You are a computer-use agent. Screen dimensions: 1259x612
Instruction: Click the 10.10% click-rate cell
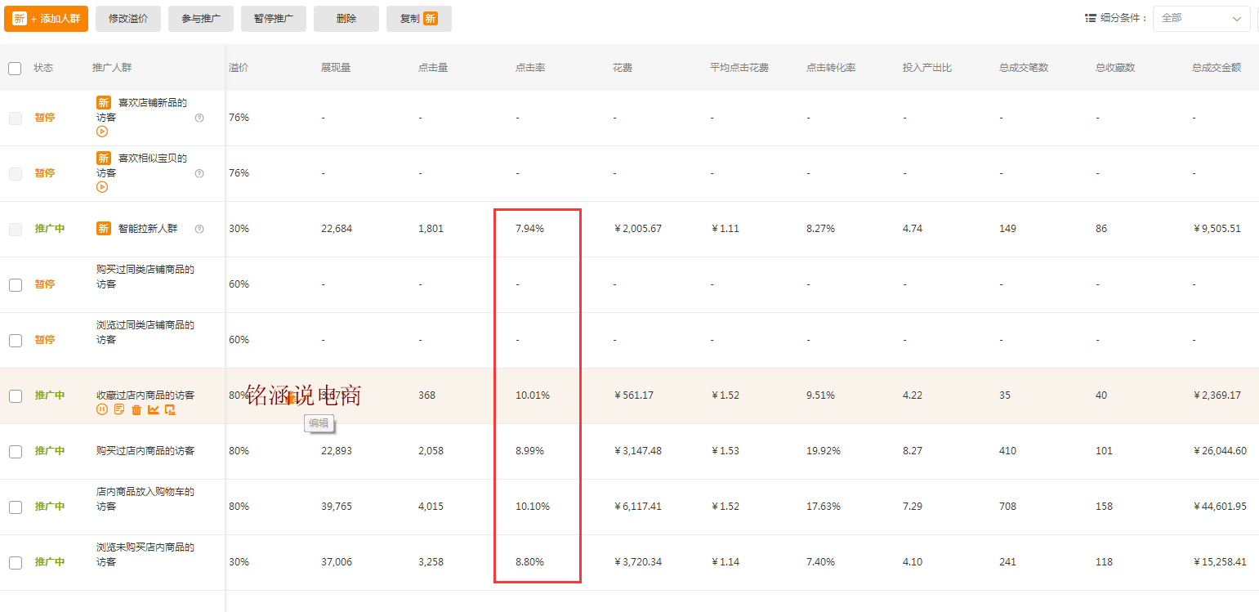(533, 507)
